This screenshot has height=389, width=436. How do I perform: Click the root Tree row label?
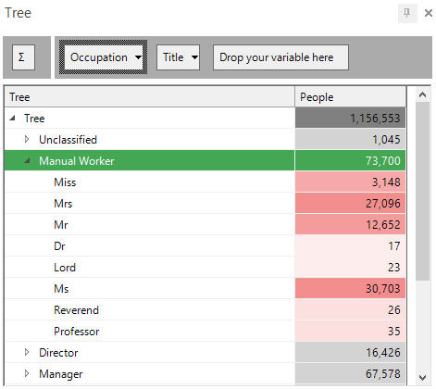click(x=34, y=119)
